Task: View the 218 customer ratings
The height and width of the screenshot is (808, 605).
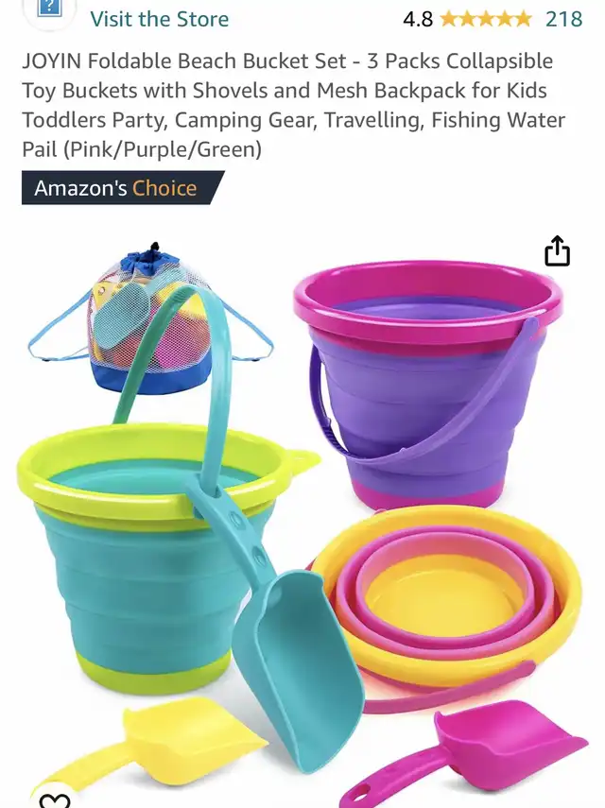Action: [563, 19]
